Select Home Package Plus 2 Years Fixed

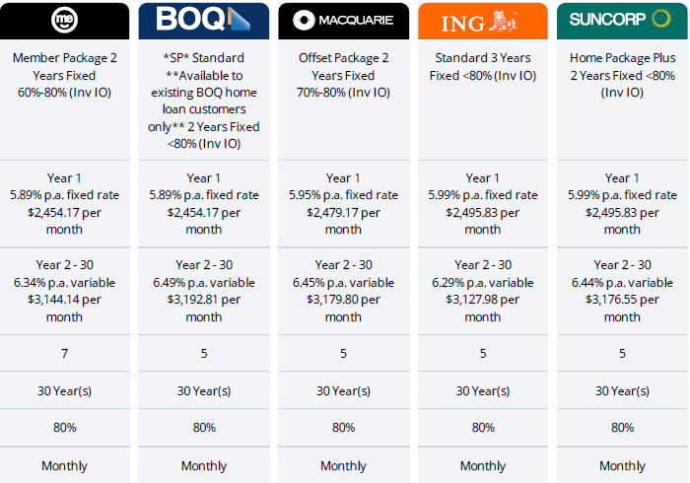click(622, 75)
